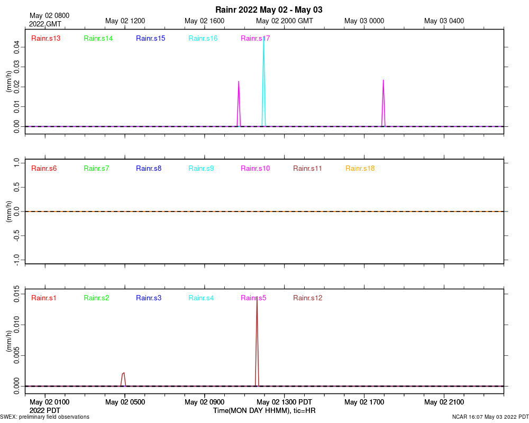529x423 pixels.
Task: Select the Rainr.s14 green legend label
Action: point(98,38)
